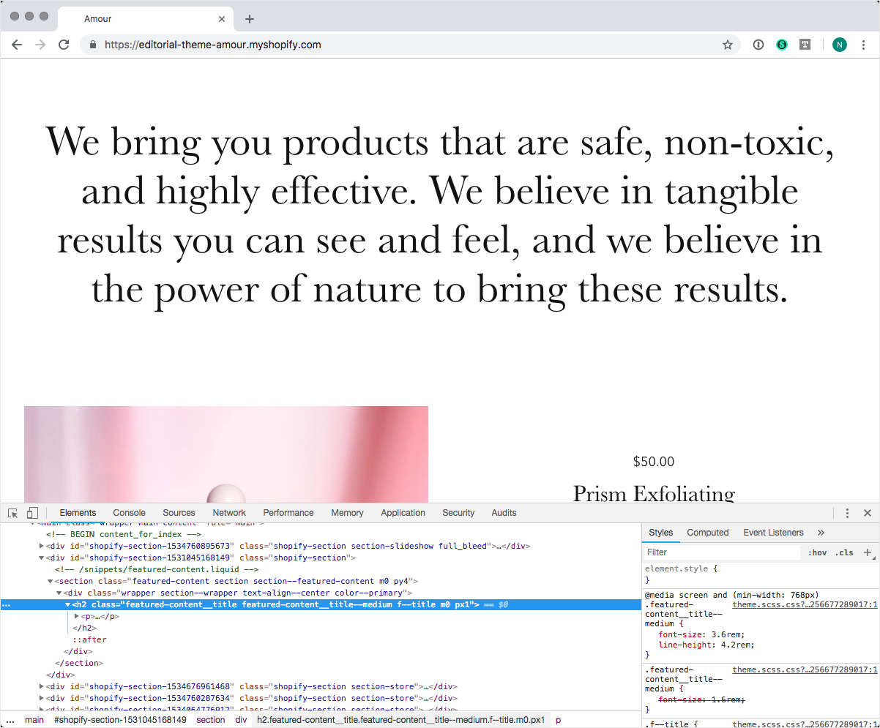Image resolution: width=880 pixels, height=728 pixels.
Task: Click the bookmark star in the address bar
Action: coord(728,45)
